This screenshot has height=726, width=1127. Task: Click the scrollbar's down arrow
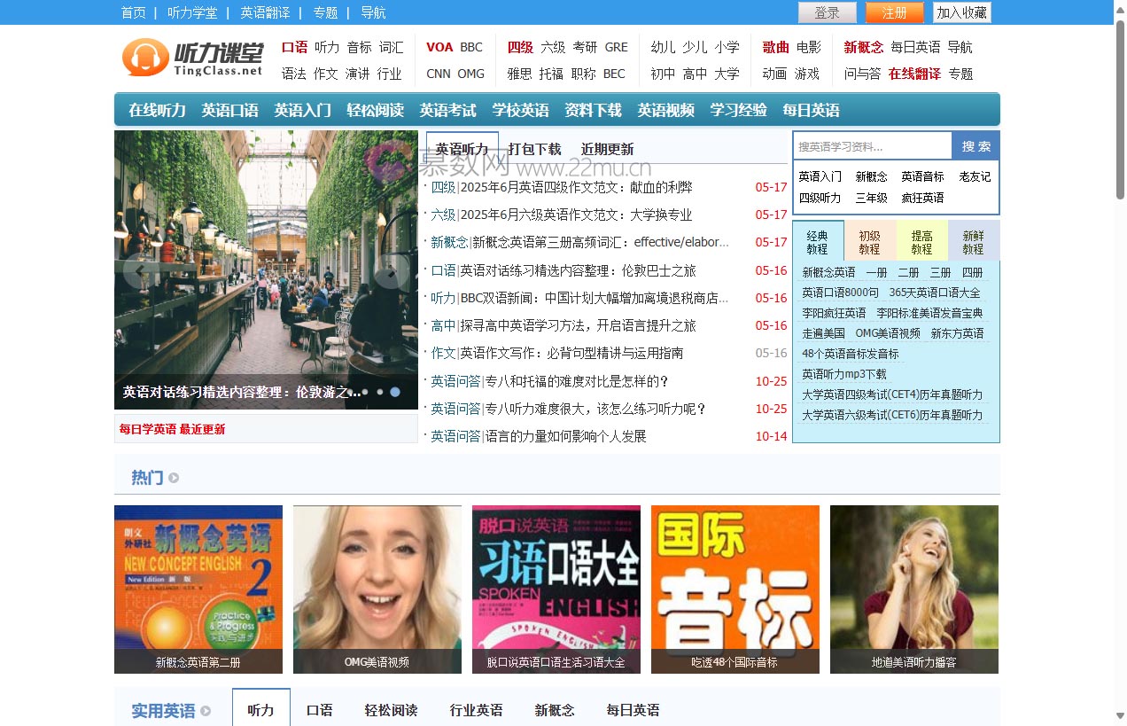1120,716
